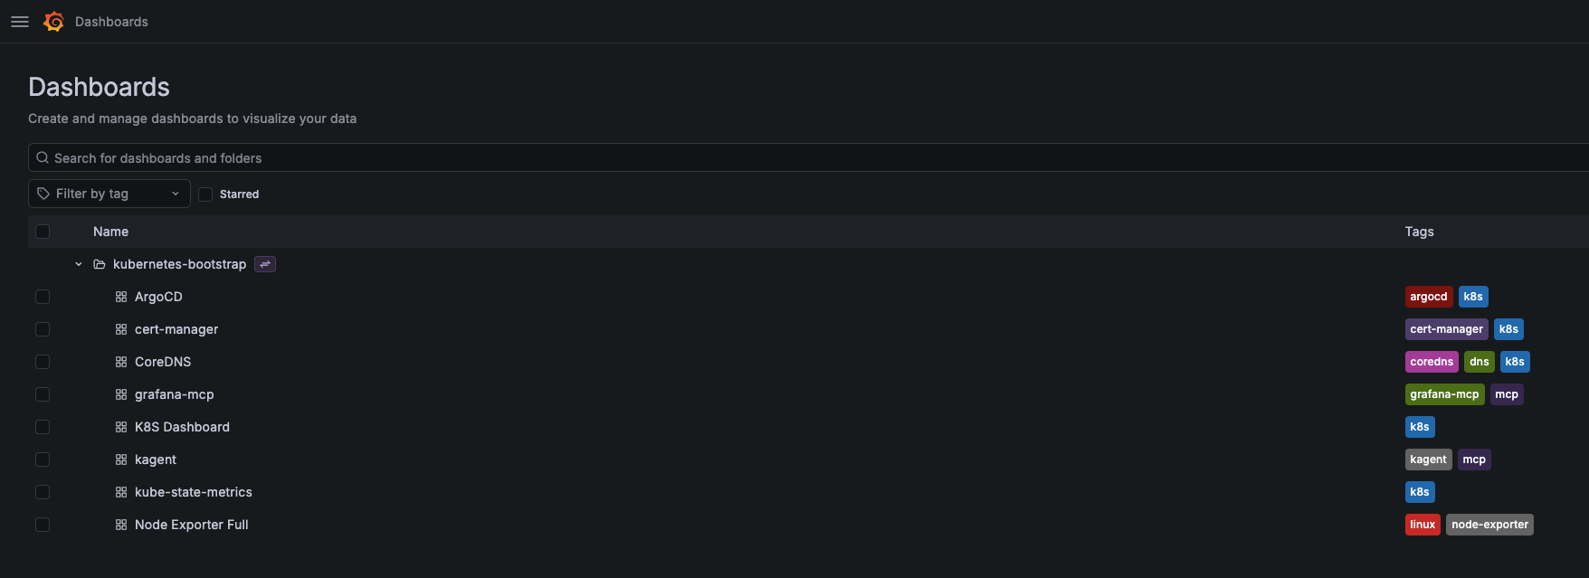Click the Dashboards breadcrumb in top bar
Image resolution: width=1589 pixels, height=578 pixels.
(x=111, y=22)
